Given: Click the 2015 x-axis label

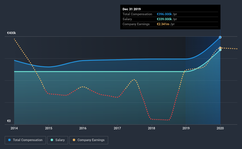Looking at the screenshot, I should 49,128.
